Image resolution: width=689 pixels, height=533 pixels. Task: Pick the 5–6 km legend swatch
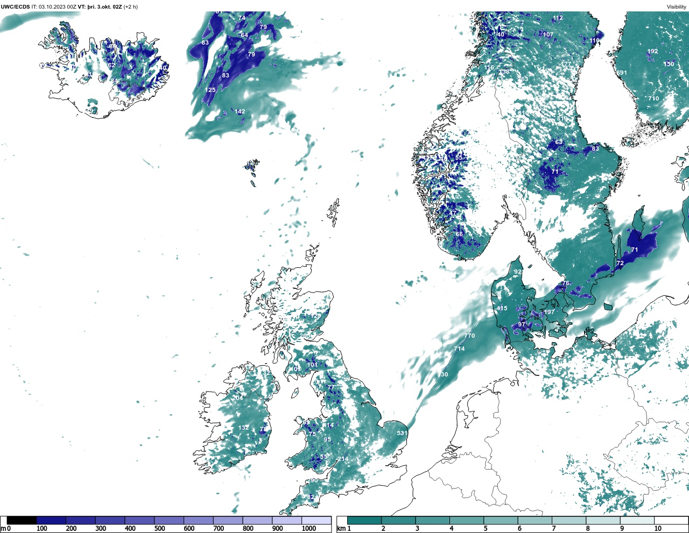pos(500,520)
